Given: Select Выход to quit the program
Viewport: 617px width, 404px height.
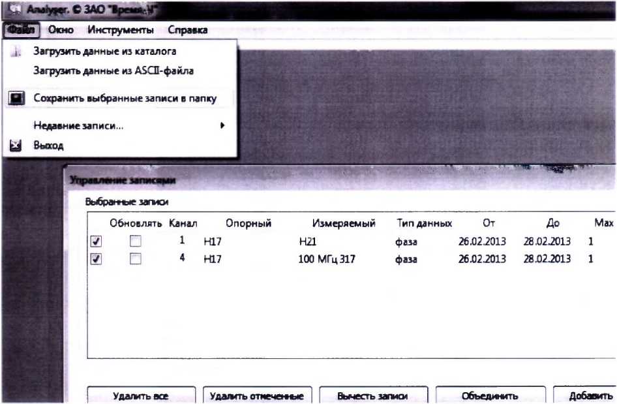Looking at the screenshot, I should pos(119,146).
